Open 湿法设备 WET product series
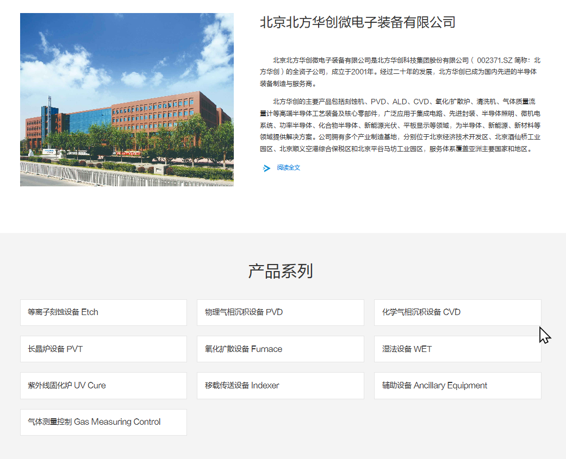The height and width of the screenshot is (459, 566). (x=458, y=349)
